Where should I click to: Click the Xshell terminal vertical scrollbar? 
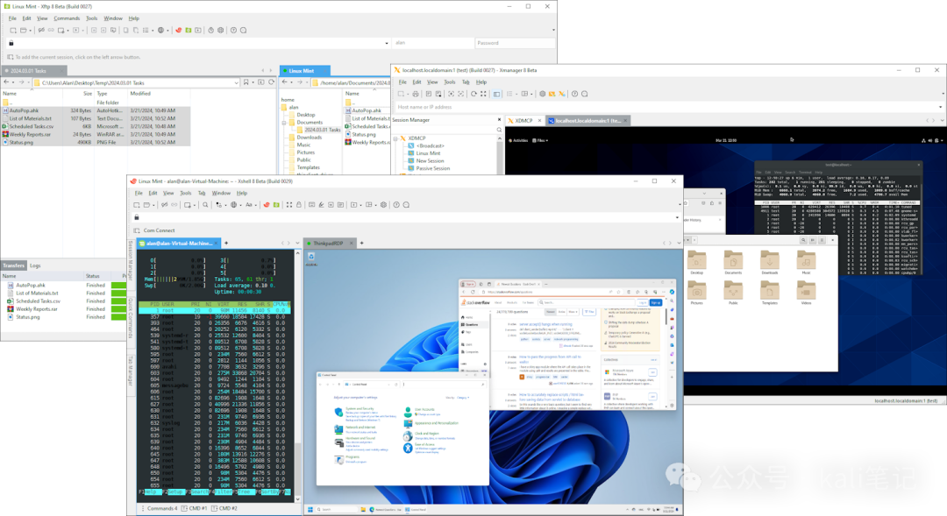[297, 374]
